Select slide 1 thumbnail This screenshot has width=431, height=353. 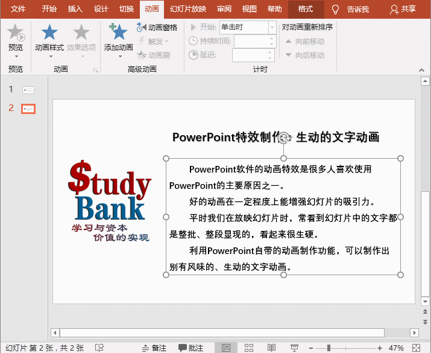pyautogui.click(x=28, y=90)
